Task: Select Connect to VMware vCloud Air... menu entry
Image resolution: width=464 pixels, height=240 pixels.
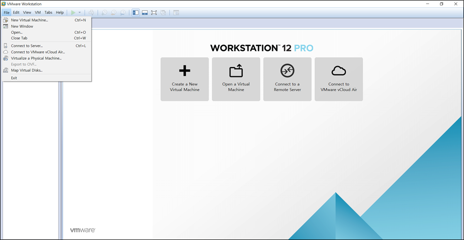Action: 47,52
